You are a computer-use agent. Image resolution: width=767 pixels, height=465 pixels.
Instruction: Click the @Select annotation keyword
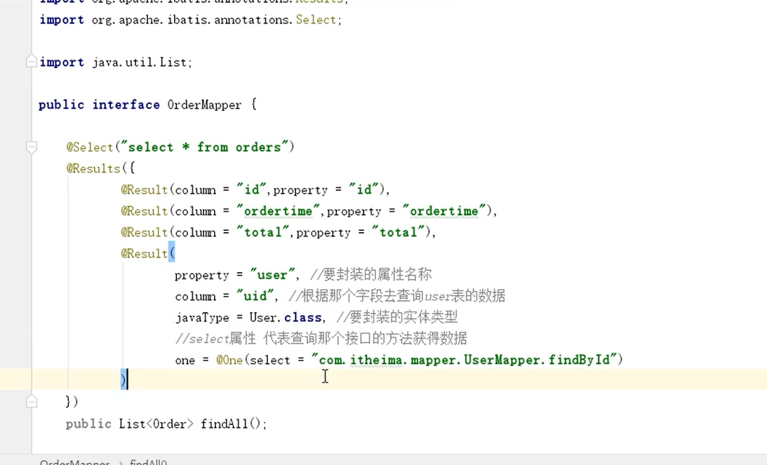(x=90, y=147)
